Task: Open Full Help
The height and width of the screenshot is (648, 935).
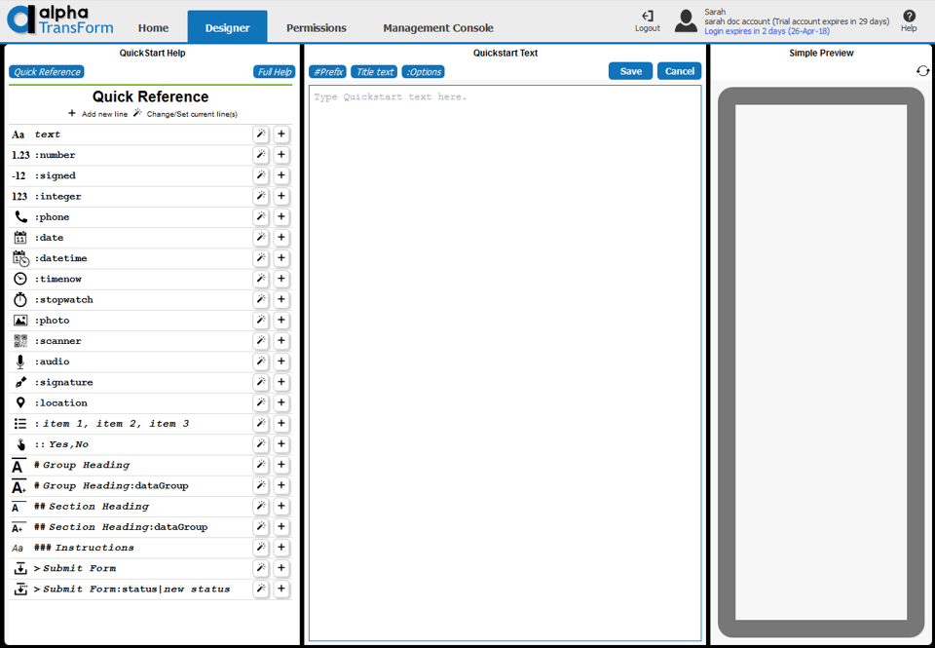Action: pyautogui.click(x=274, y=71)
